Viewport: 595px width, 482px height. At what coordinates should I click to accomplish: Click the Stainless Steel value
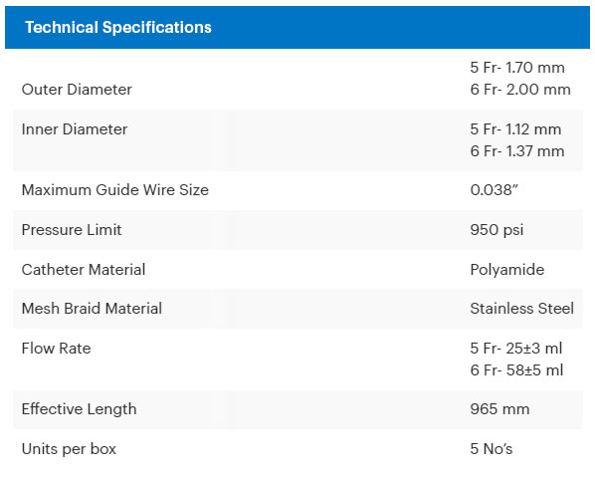click(522, 309)
